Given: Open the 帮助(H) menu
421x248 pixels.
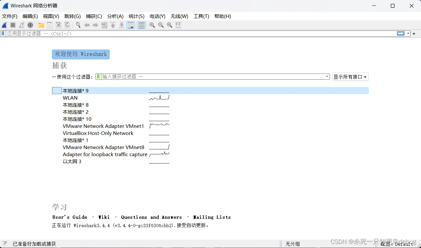Looking at the screenshot, I should coord(222,16).
